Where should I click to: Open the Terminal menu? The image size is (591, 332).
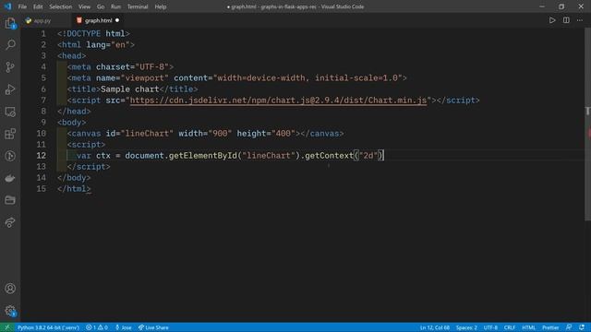138,6
